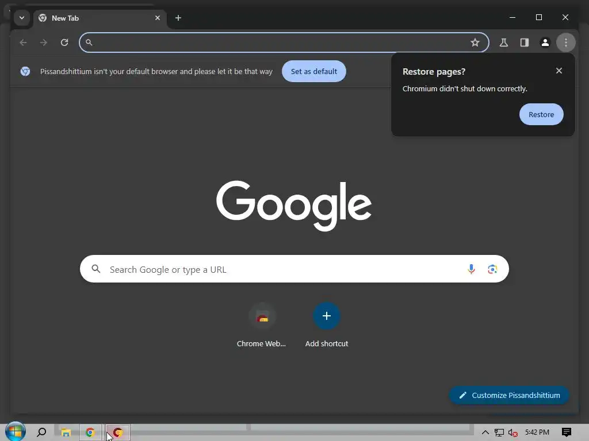Minimize the browser window
The height and width of the screenshot is (441, 589).
512,17
